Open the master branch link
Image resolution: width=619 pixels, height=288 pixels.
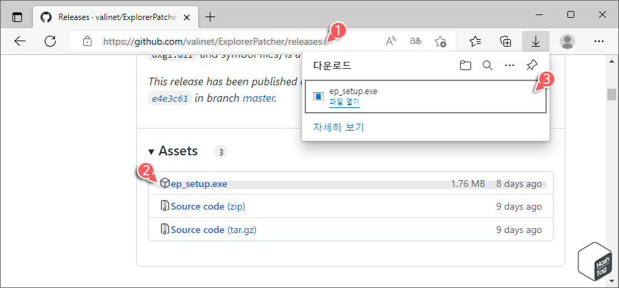258,98
